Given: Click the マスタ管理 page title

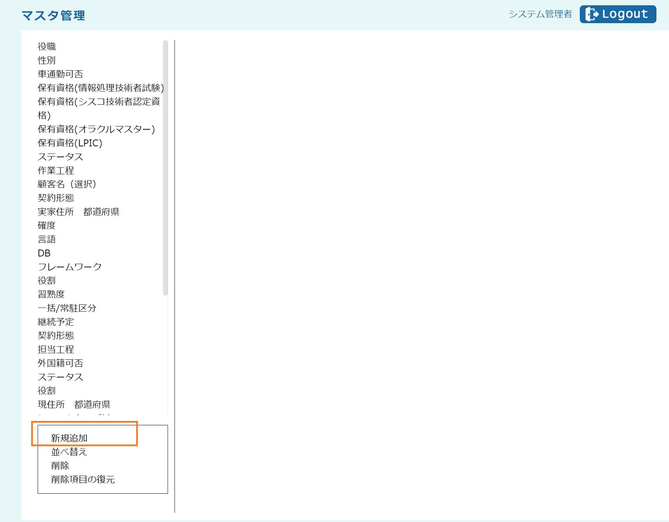Looking at the screenshot, I should (x=53, y=16).
